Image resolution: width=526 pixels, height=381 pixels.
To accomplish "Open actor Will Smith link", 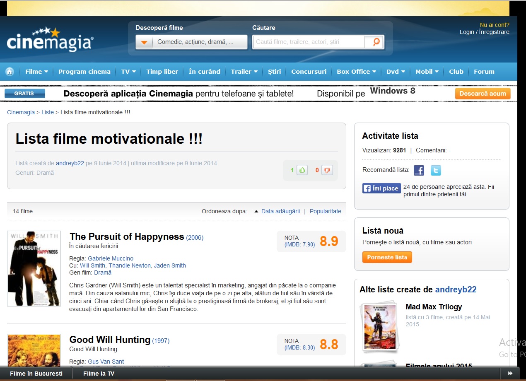I will (x=93, y=265).
